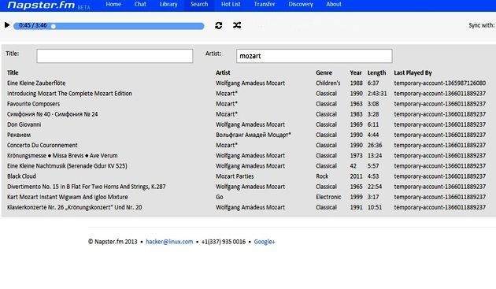496x289 pixels.
Task: Toggle the shuffle icon
Action: (237, 25)
